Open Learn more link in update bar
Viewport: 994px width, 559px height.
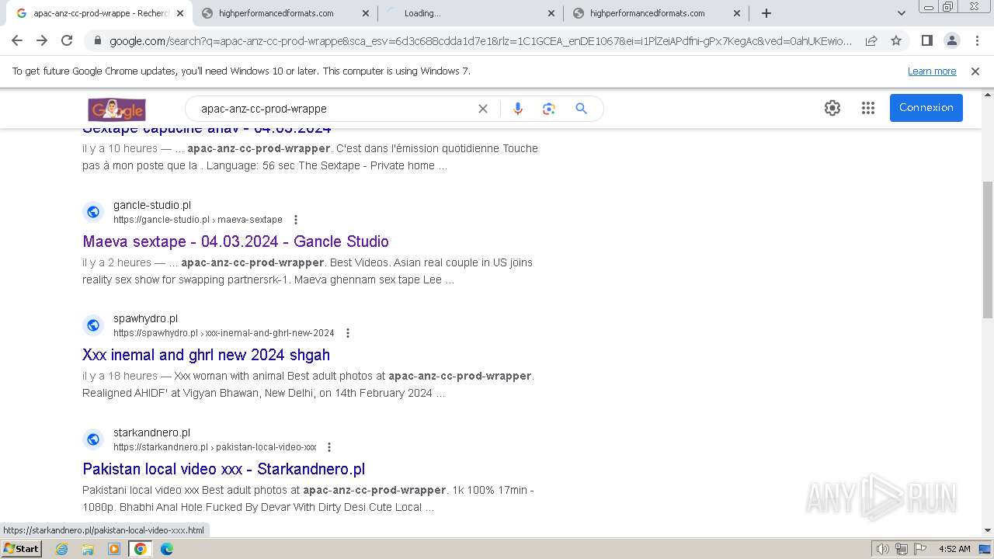point(932,71)
